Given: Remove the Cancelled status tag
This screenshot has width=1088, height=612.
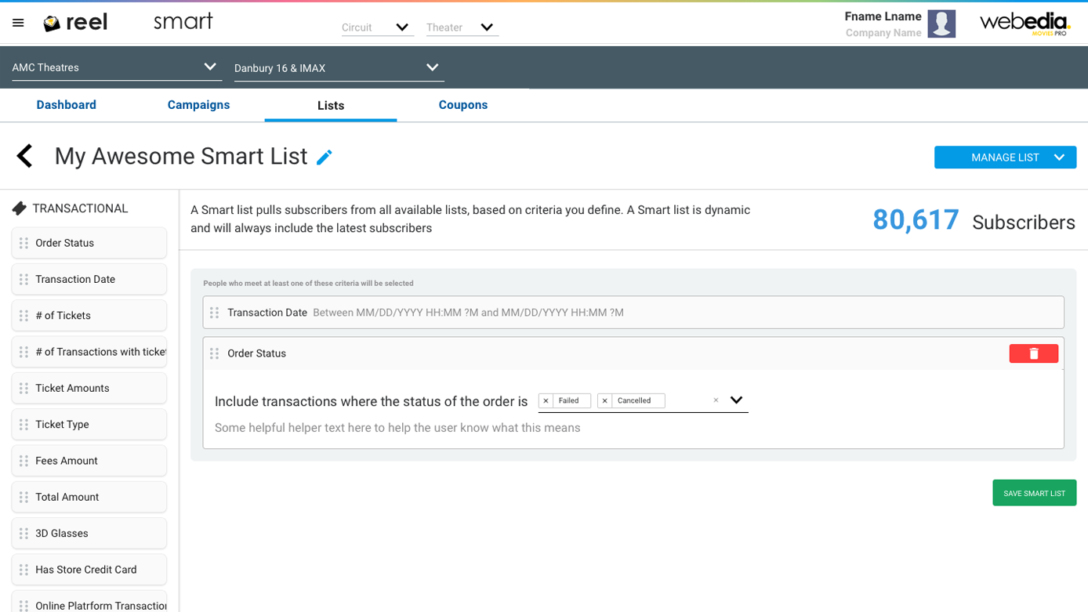Looking at the screenshot, I should [x=604, y=401].
